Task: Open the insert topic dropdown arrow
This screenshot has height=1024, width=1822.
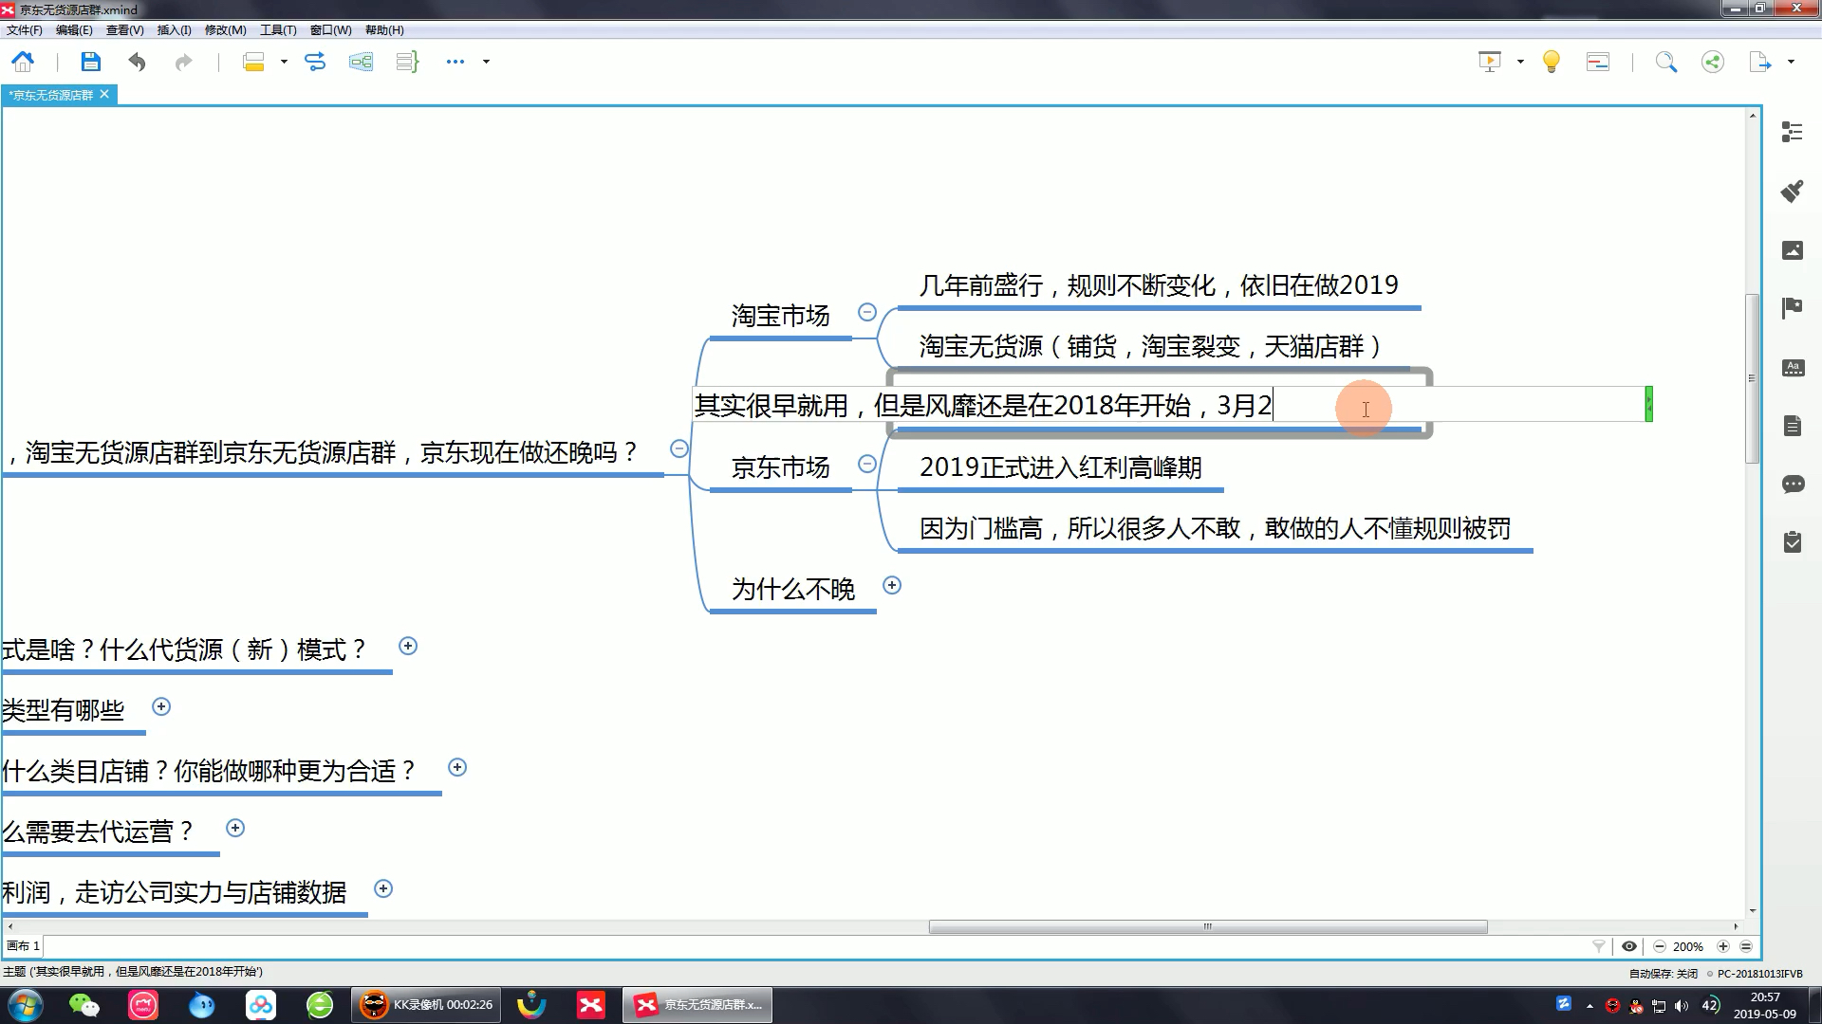Action: pyautogui.click(x=284, y=62)
